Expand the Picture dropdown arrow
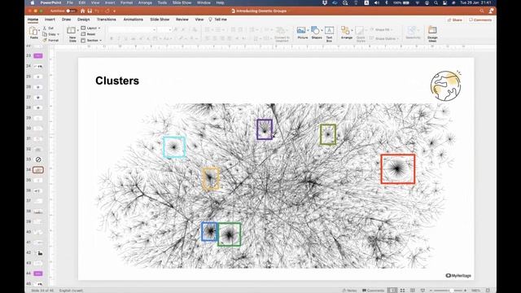The height and width of the screenshot is (293, 521). [x=308, y=30]
